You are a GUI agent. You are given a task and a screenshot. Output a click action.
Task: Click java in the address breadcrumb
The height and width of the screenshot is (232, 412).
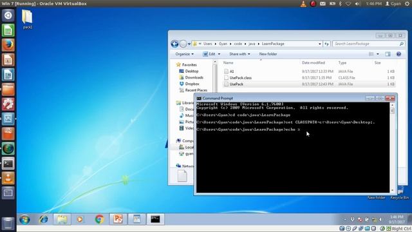[252, 44]
